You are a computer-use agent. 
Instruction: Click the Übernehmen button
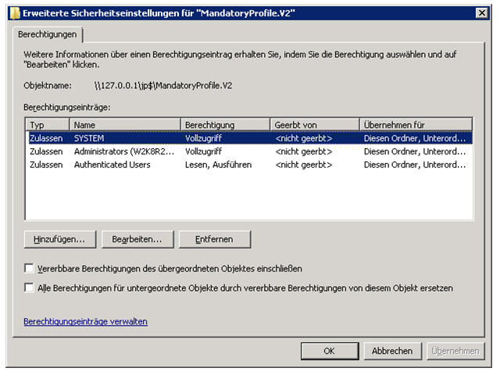pyautogui.click(x=456, y=351)
